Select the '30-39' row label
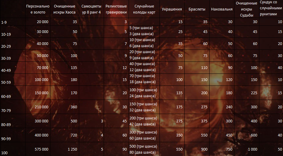Viewport: 283px width, 156px height. pyautogui.click(x=6, y=58)
